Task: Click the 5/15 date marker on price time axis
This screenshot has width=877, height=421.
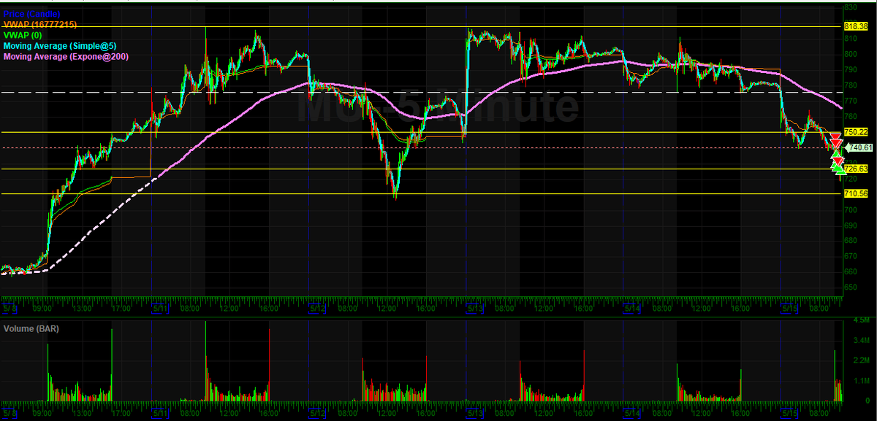Action: tap(789, 309)
